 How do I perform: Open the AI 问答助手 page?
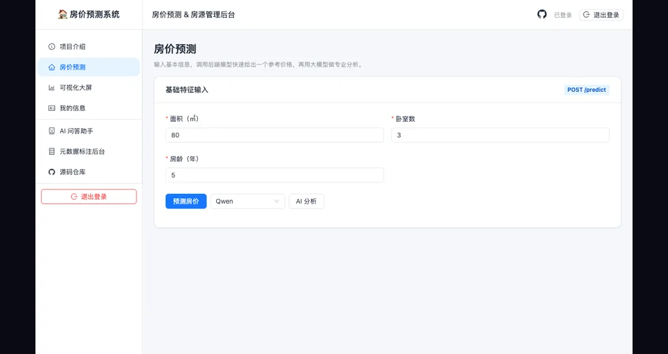(x=89, y=131)
